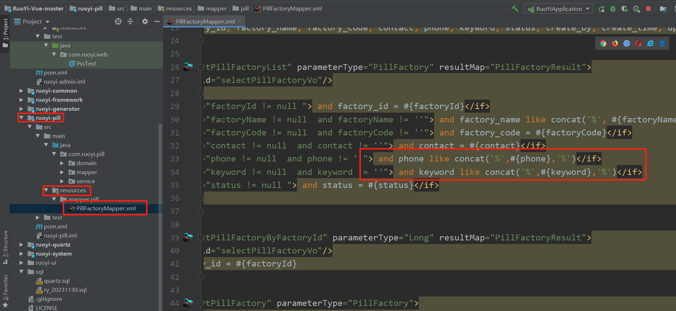676x311 pixels.
Task: Click the MyBatis gutter icon on line 44
Action: 188,303
